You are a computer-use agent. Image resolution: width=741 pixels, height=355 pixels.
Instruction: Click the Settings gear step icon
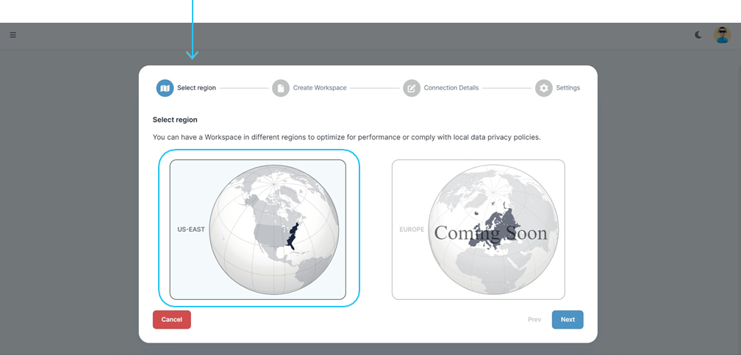(x=544, y=88)
